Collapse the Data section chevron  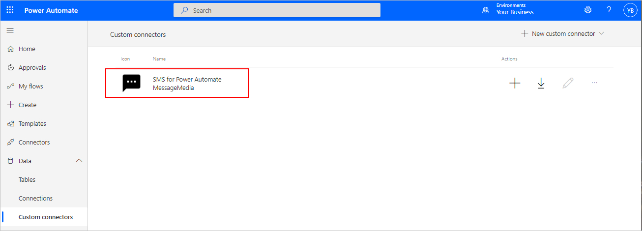point(79,161)
